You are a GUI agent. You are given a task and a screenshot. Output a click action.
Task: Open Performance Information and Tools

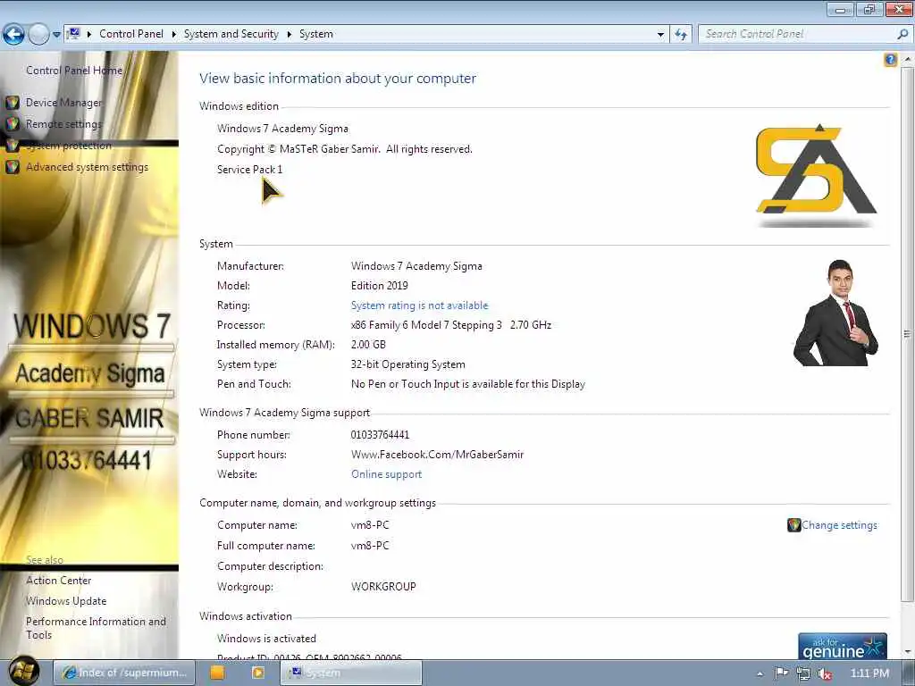tap(96, 628)
